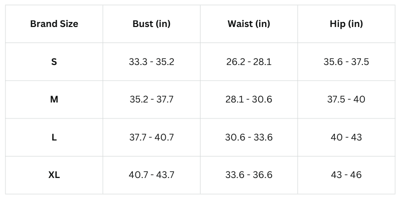This screenshot has width=401, height=200.
Task: Select the hip cell reading 37.5 - 40
Action: point(346,99)
